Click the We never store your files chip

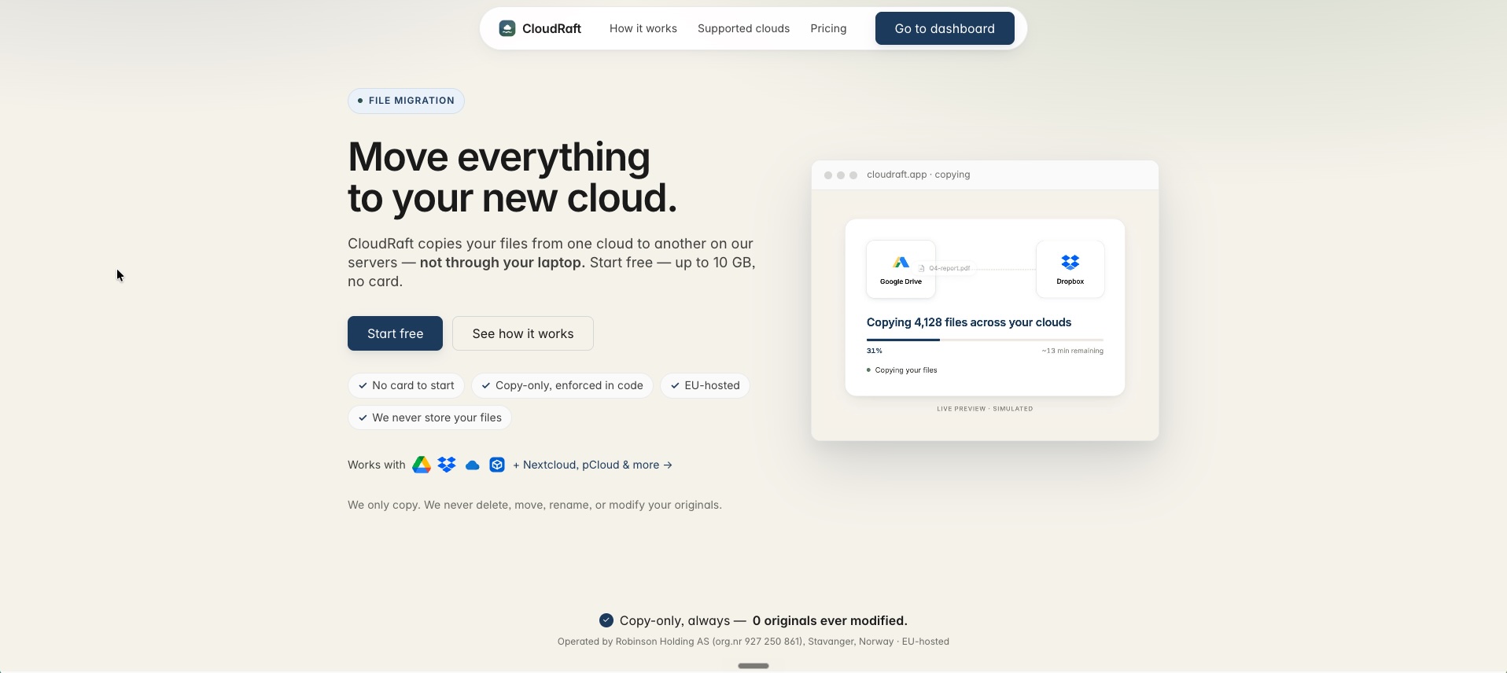[429, 417]
